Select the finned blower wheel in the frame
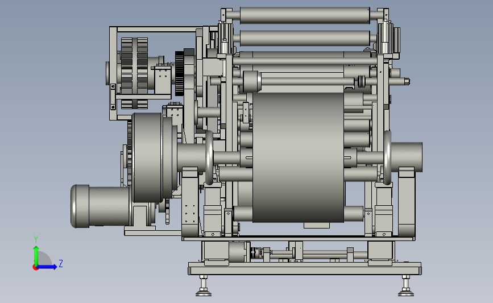The width and height of the screenshot is (493, 303). point(134,73)
